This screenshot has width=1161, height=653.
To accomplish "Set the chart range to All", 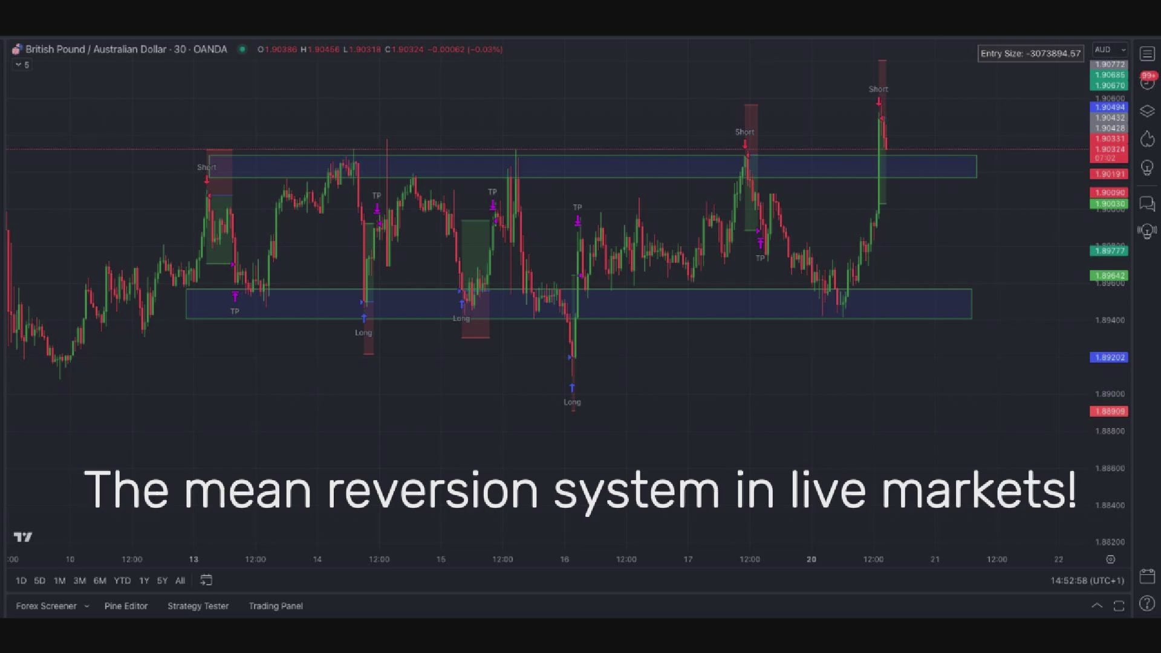I will [180, 580].
